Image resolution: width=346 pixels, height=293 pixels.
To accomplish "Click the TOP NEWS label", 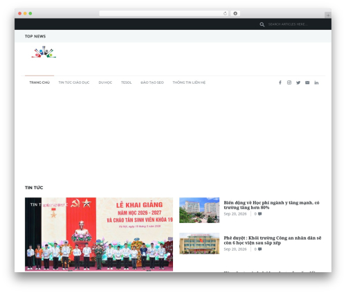I will tap(35, 36).
